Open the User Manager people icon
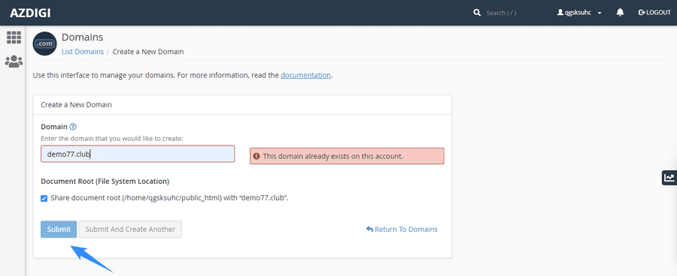Screen dimensions: 677x276 click(14, 61)
